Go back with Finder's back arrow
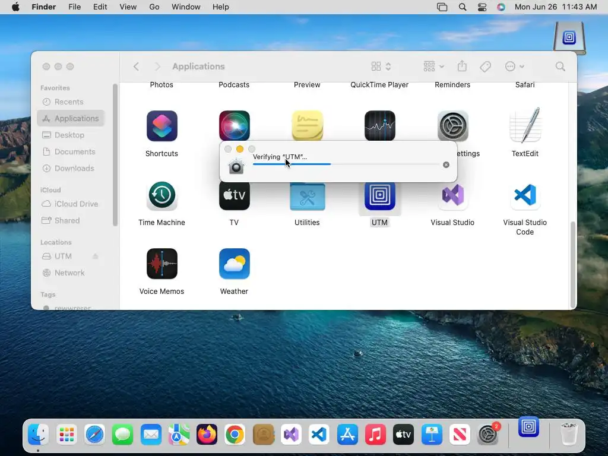This screenshot has width=608, height=456. [136, 66]
